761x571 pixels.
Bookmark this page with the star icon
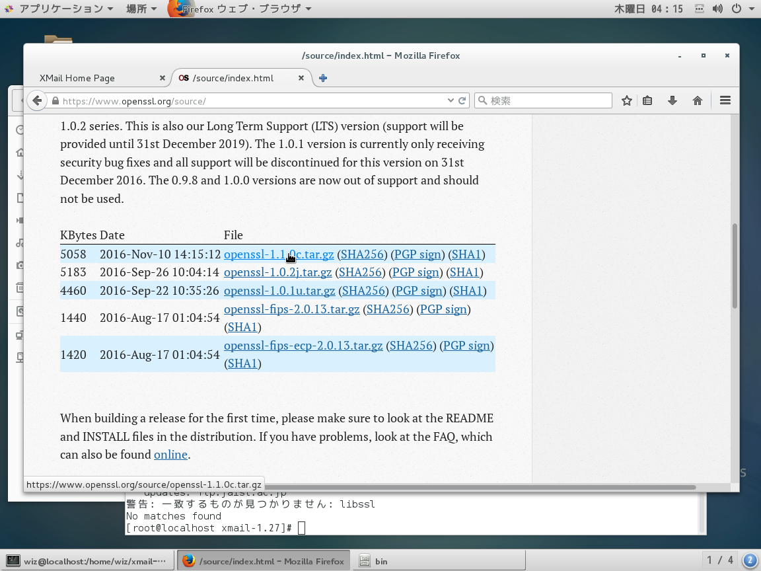pos(626,100)
